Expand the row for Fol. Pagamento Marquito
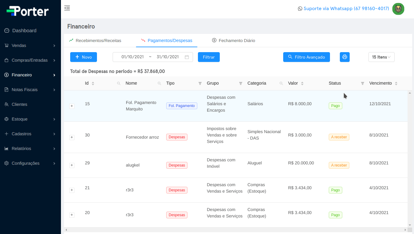 72,106
